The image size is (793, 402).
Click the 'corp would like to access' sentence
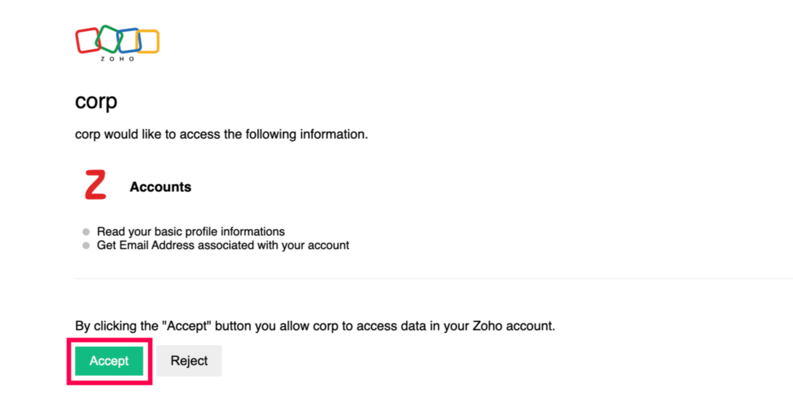tap(221, 134)
